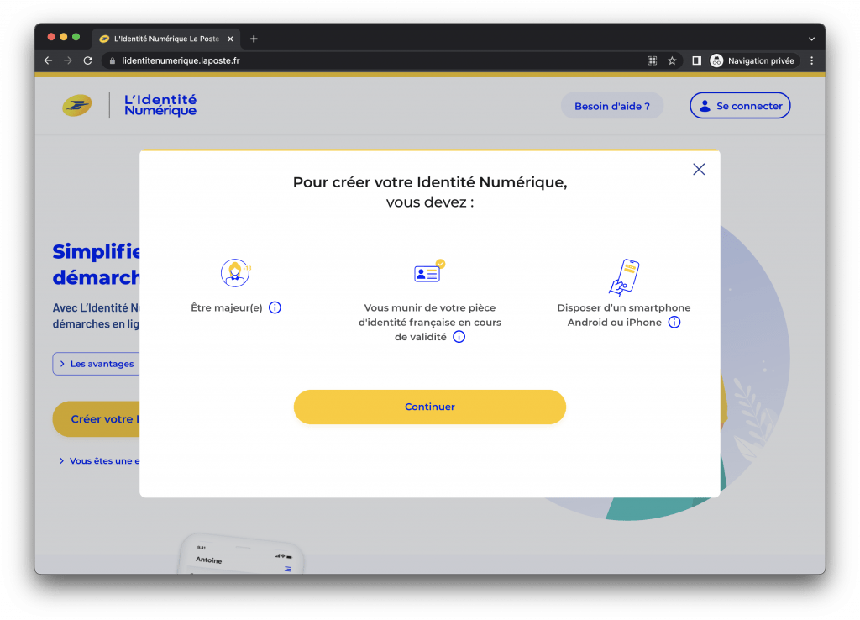Click the adult person +18 icon
This screenshot has height=620, width=860.
[x=235, y=273]
